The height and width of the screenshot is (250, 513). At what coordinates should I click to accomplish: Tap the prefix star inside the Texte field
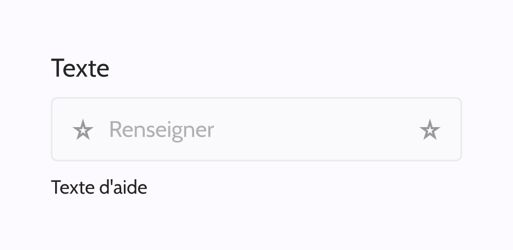pyautogui.click(x=83, y=130)
